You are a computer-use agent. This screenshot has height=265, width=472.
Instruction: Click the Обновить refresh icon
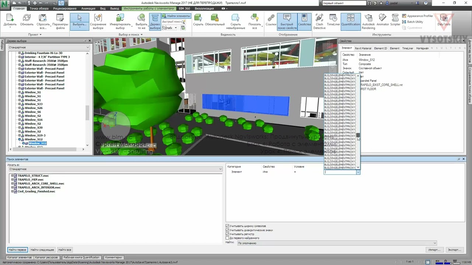click(x=27, y=21)
